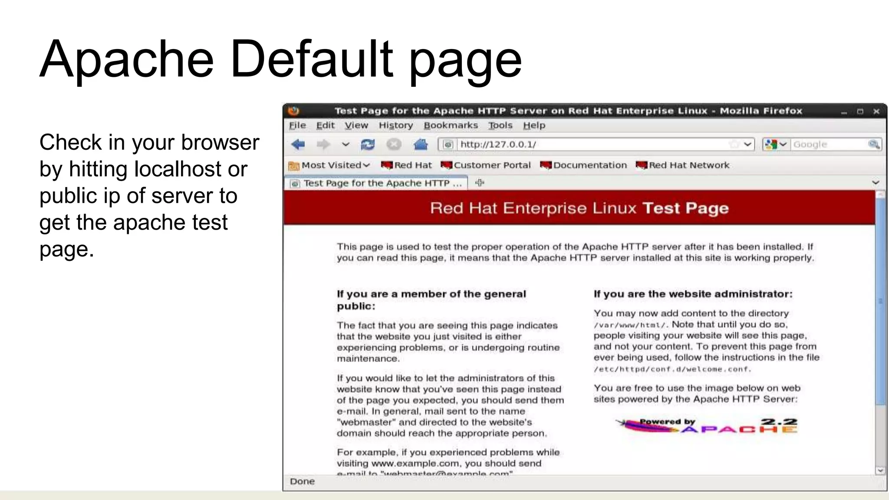This screenshot has height=500, width=889.
Task: Open the Customer Portal bookmark
Action: [486, 165]
